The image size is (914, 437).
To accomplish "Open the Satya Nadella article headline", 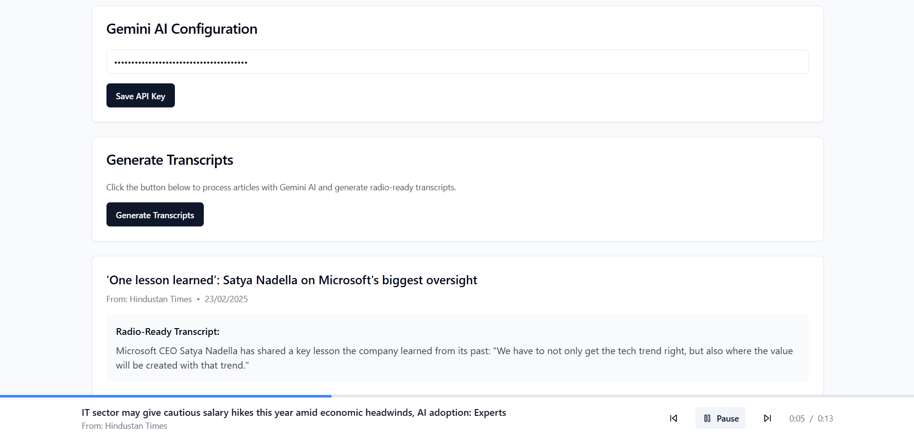I will click(x=291, y=280).
